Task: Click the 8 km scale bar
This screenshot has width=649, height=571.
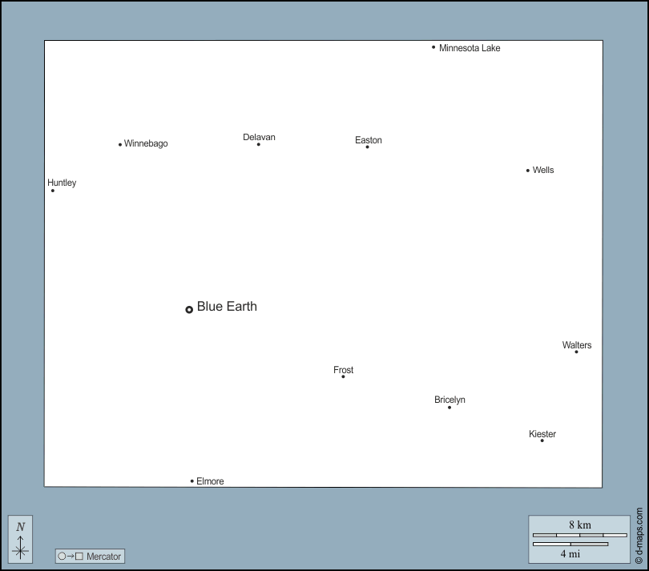Action: [x=579, y=534]
